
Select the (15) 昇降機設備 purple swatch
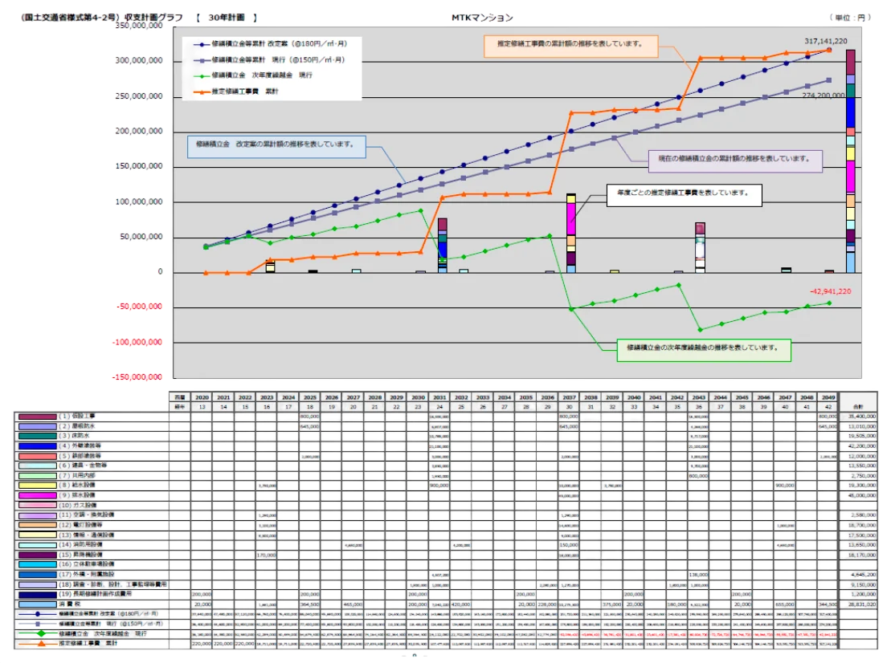tap(38, 555)
